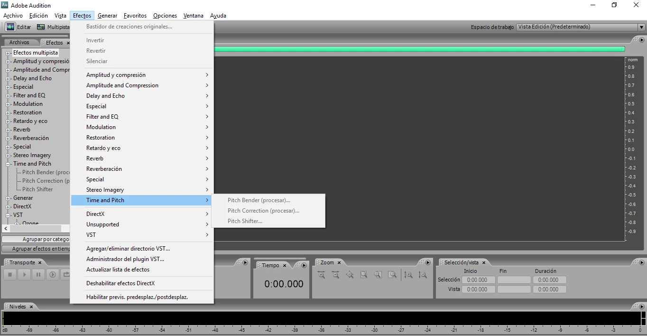Click the effects list scroll left arrow
The height and width of the screenshot is (336, 647).
click(x=6, y=229)
